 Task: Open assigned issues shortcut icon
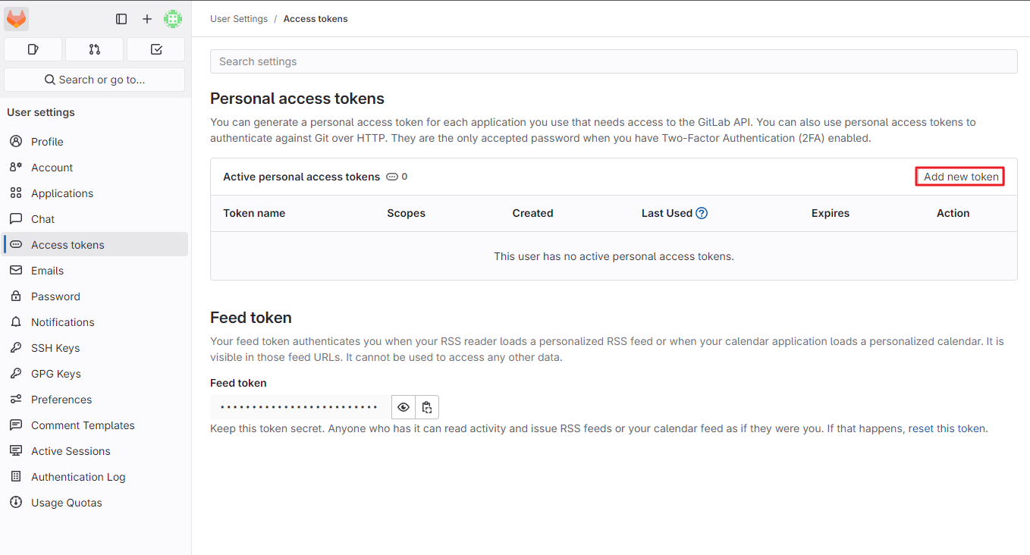click(x=33, y=49)
